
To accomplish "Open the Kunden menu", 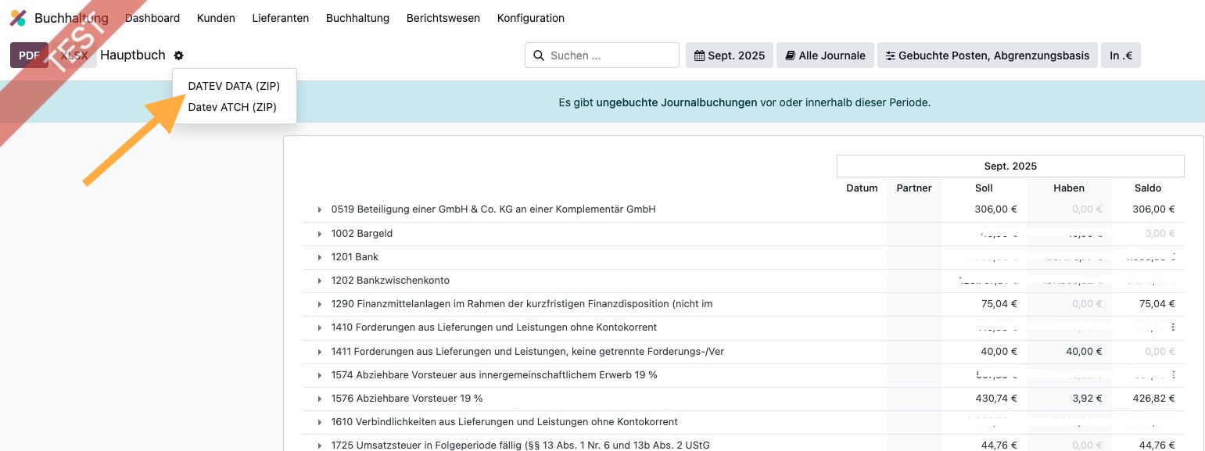I will pos(216,18).
